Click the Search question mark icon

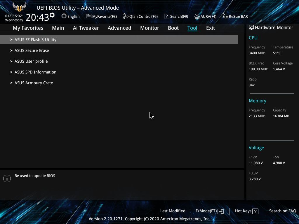(x=166, y=16)
